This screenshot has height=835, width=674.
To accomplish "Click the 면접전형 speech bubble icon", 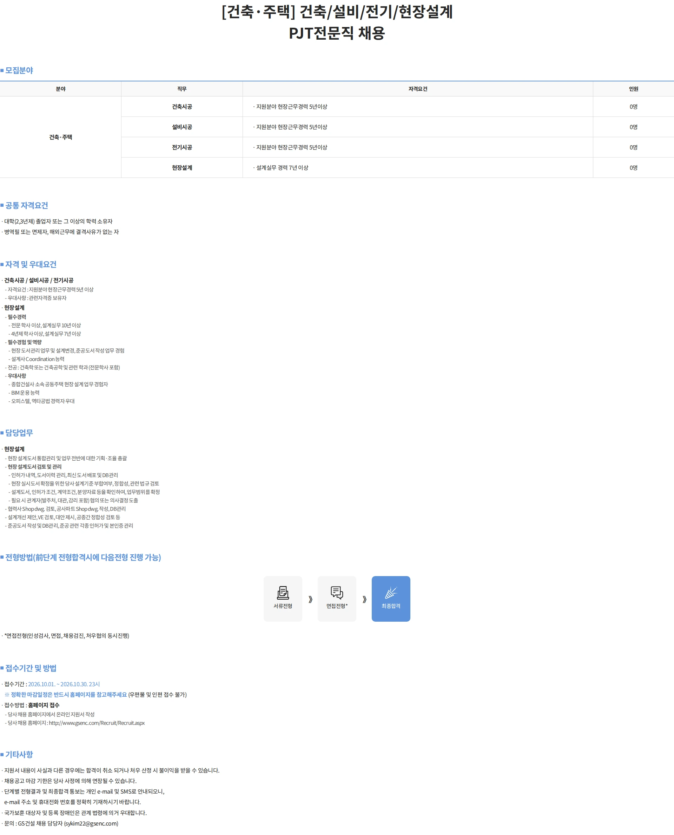I will coord(337,593).
